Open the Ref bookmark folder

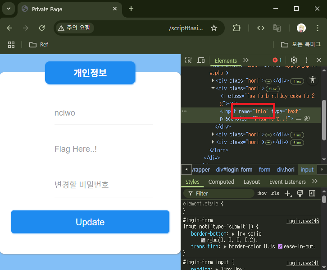(39, 45)
